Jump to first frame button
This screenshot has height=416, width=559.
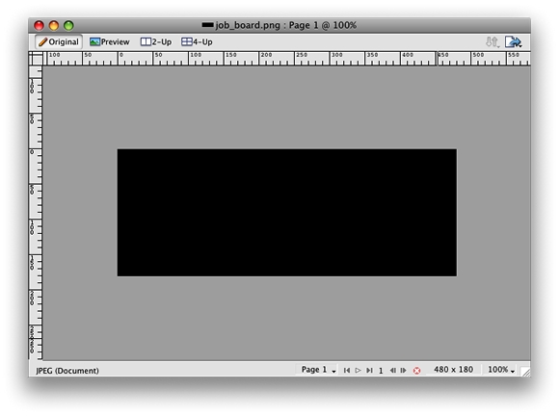pyautogui.click(x=347, y=371)
